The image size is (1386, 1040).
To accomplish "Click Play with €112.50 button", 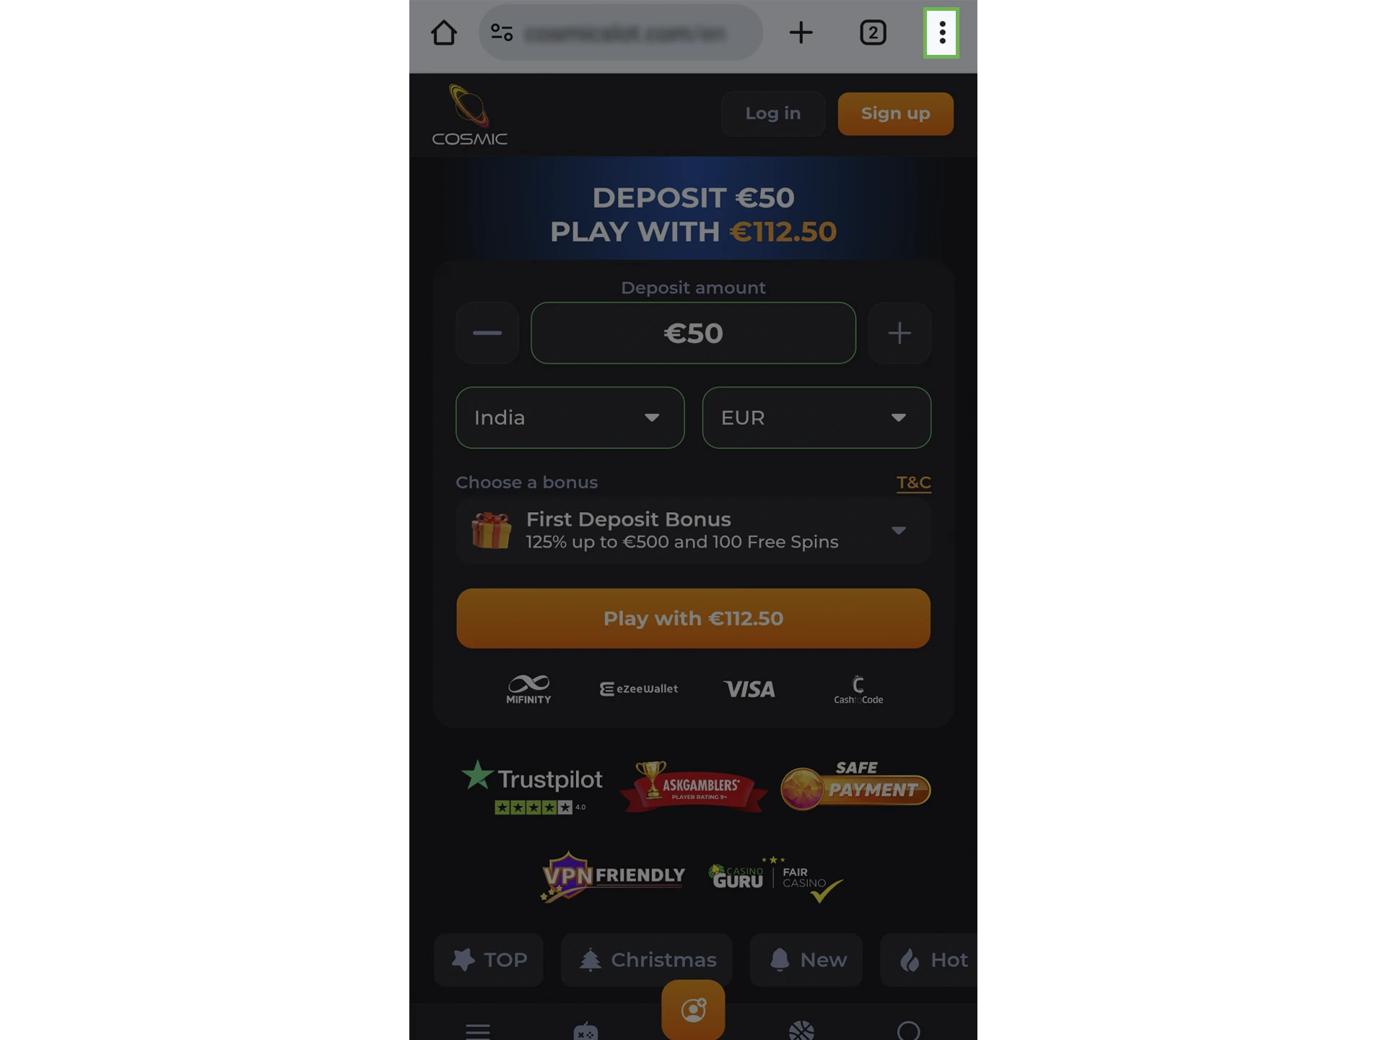I will (x=693, y=617).
